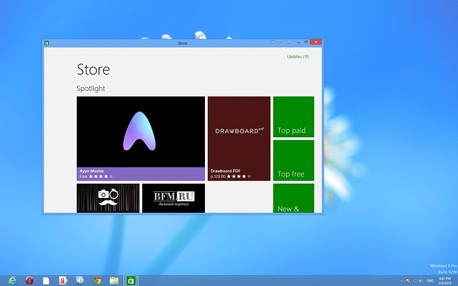Viewport: 458px width, 286px height.
Task: Launch Opera from the taskbar
Action: (x=29, y=280)
